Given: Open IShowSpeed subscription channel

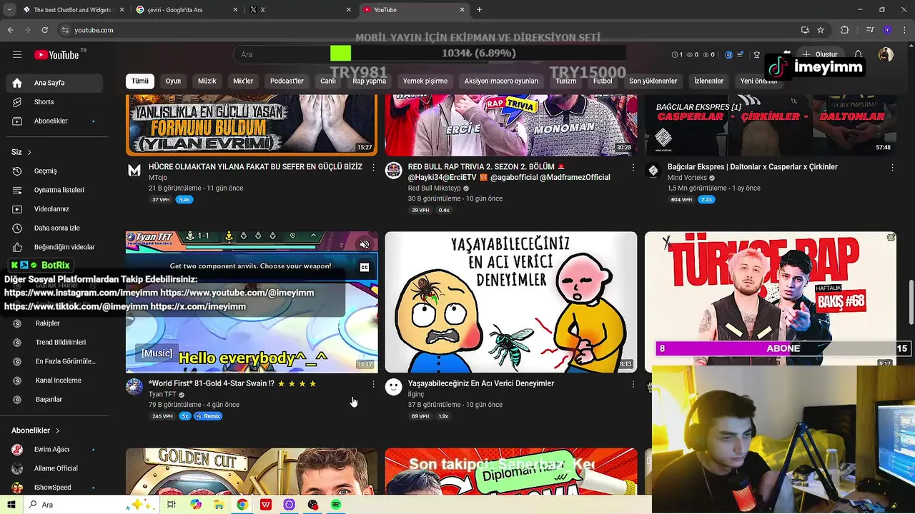Looking at the screenshot, I should pyautogui.click(x=54, y=488).
